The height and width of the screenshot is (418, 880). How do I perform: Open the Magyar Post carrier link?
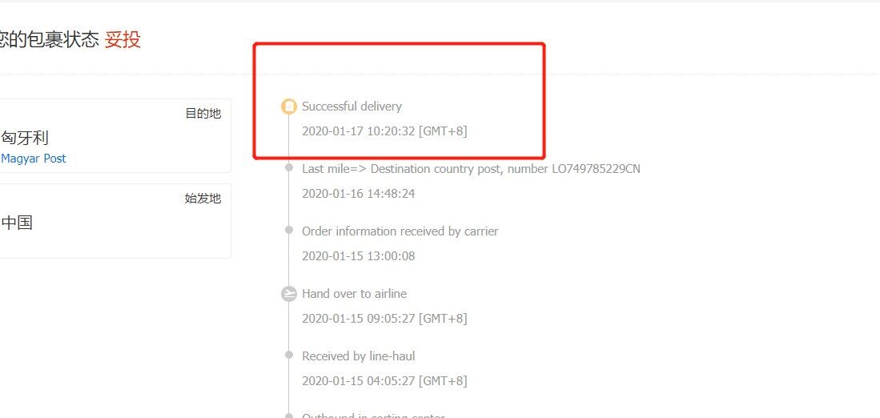(34, 159)
